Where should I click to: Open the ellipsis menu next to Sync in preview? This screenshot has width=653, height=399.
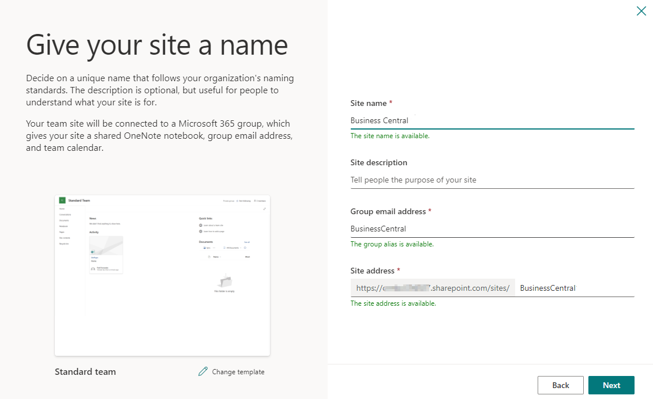(x=213, y=248)
